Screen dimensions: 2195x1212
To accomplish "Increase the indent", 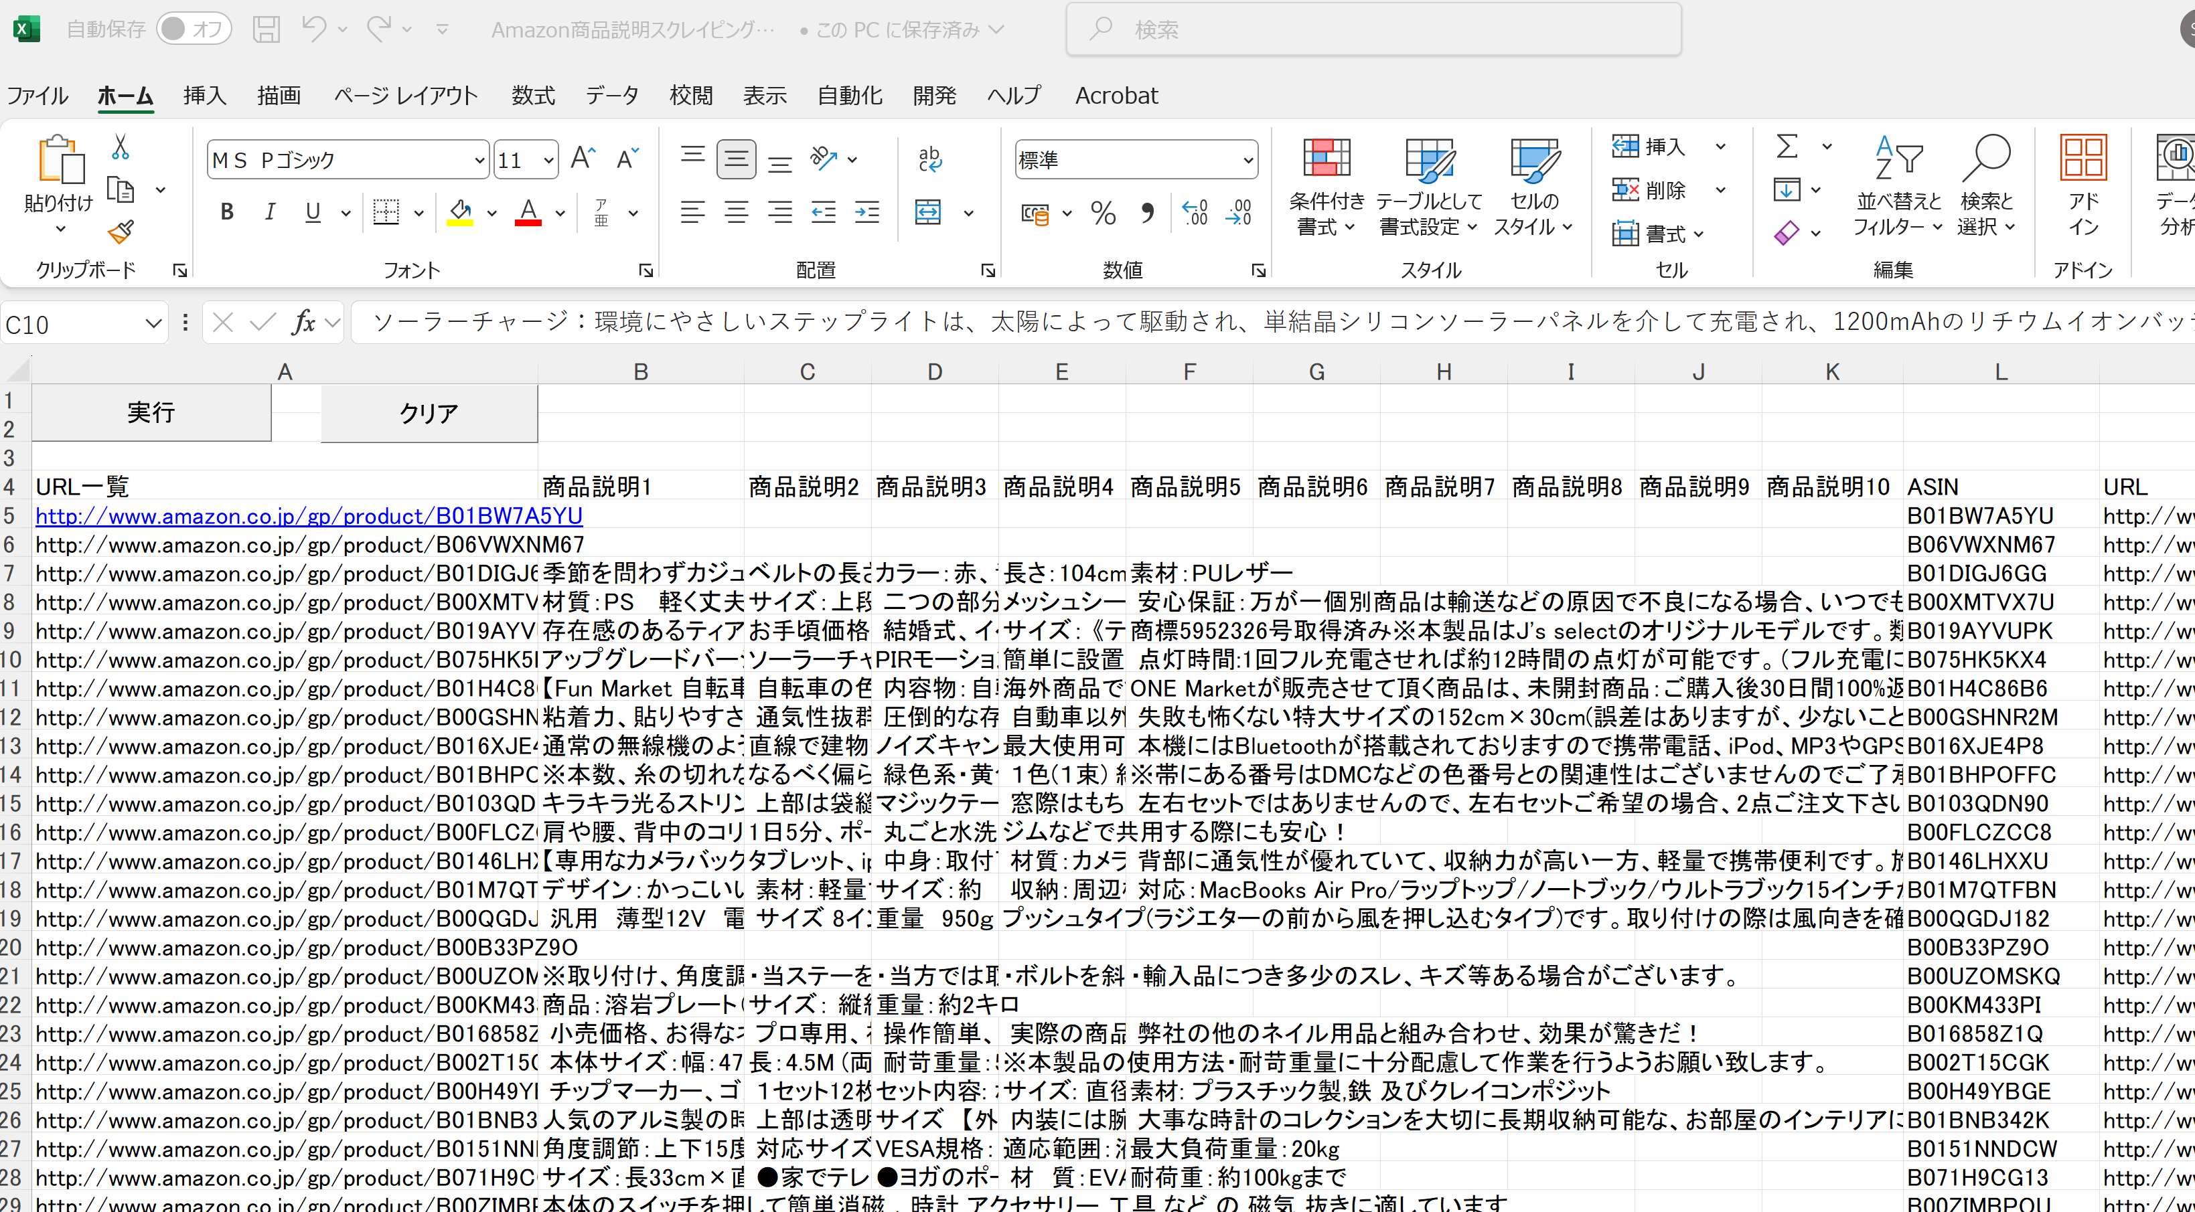I will [866, 212].
